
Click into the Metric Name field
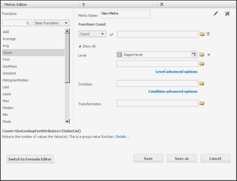tap(125, 14)
